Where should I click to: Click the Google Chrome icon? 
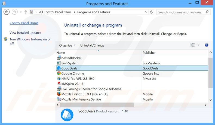[59, 73]
